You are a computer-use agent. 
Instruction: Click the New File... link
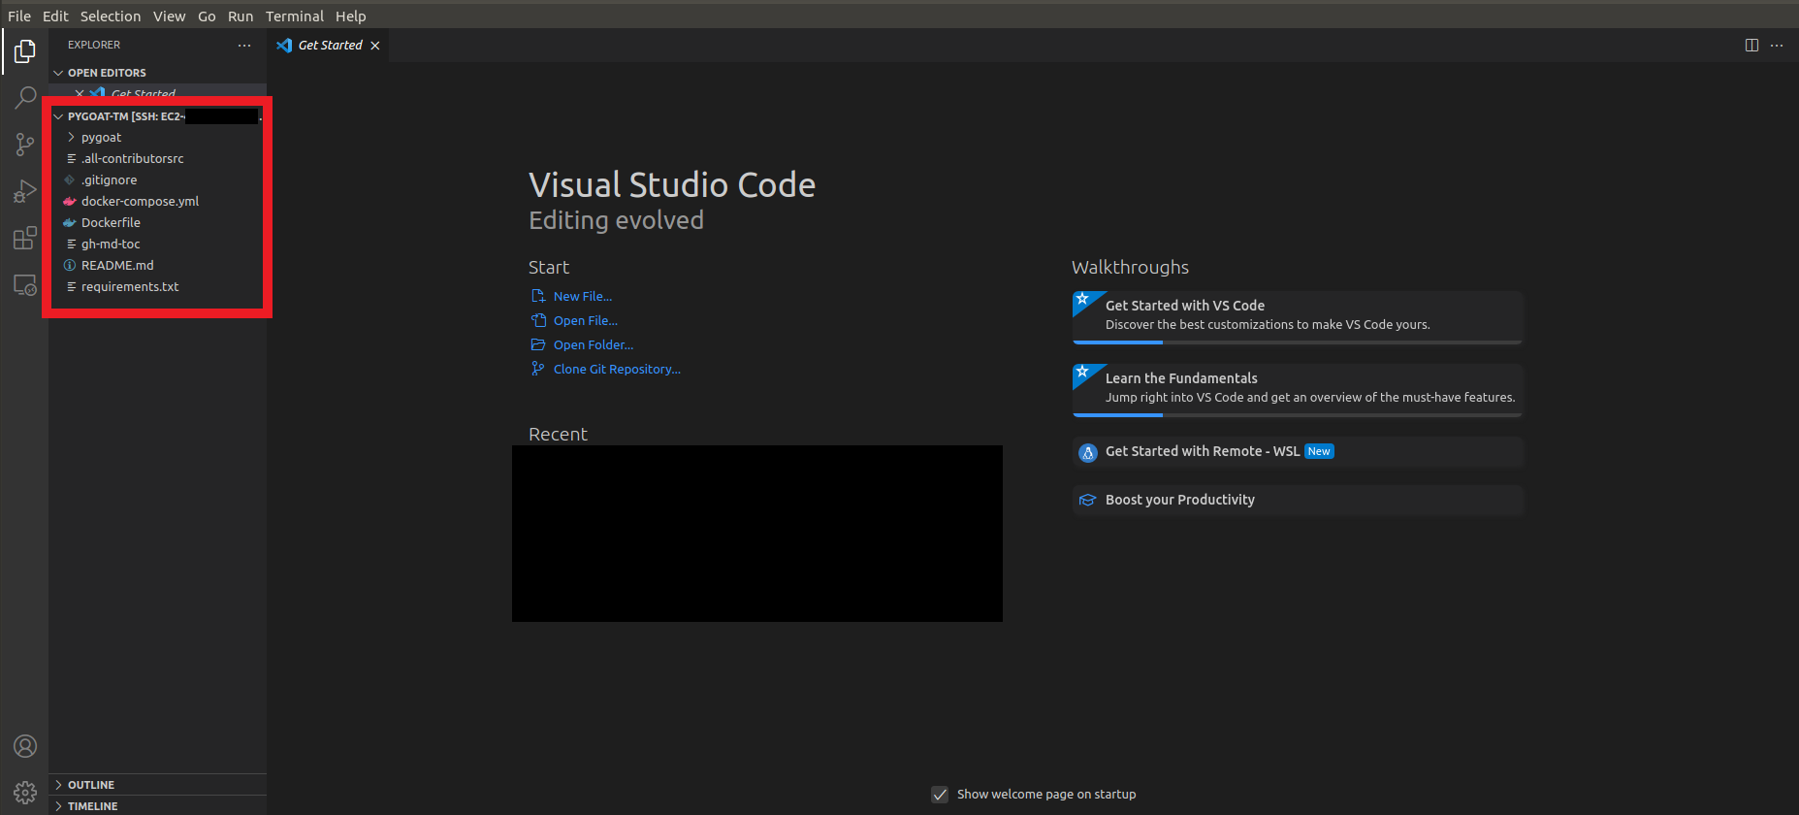[x=583, y=296]
